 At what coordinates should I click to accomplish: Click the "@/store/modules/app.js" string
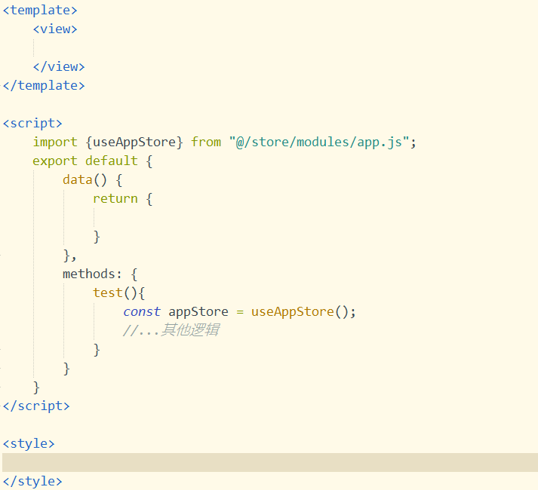click(319, 142)
